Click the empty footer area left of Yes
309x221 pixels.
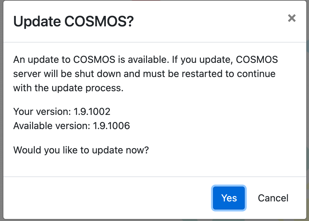point(106,198)
